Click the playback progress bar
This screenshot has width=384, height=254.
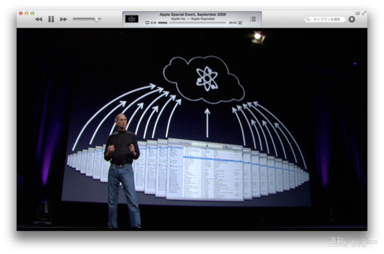pos(192,23)
